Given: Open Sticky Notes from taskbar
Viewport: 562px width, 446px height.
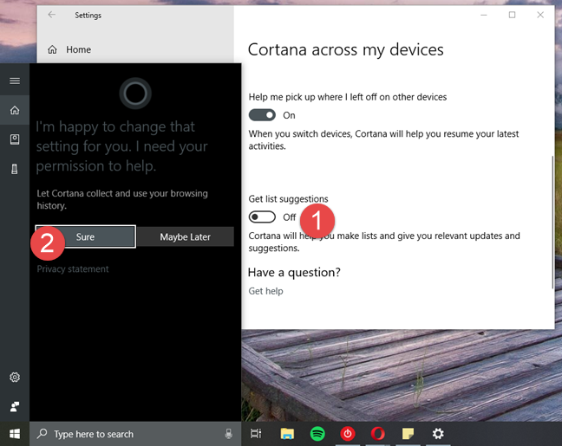Looking at the screenshot, I should coord(408,434).
